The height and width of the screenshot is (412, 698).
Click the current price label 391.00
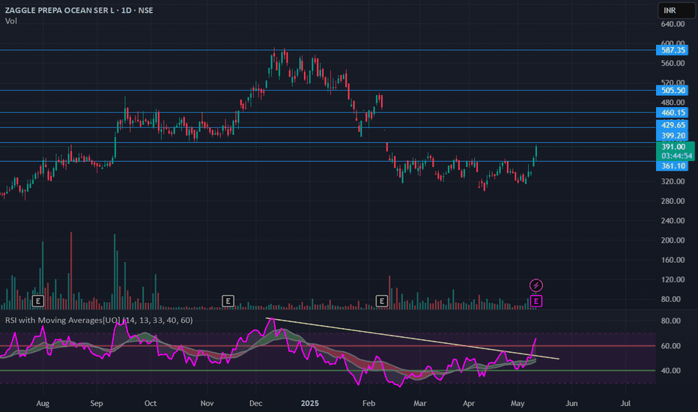click(x=673, y=147)
